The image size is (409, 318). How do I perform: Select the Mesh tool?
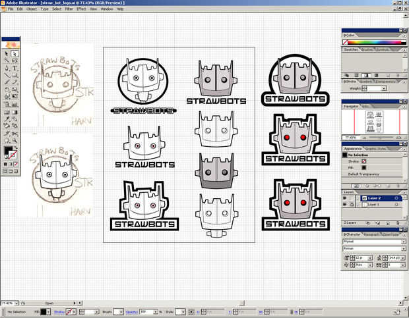click(x=7, y=112)
